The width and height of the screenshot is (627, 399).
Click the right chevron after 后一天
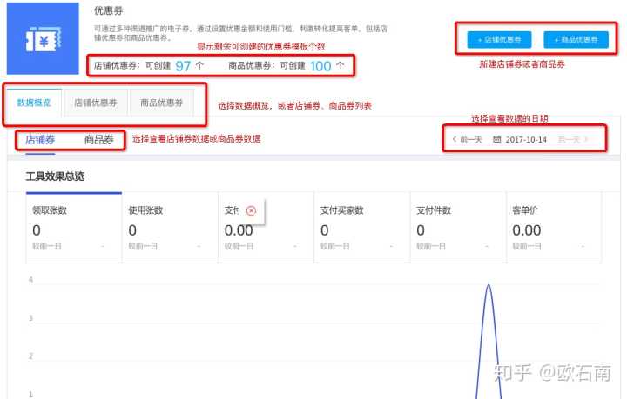click(586, 139)
